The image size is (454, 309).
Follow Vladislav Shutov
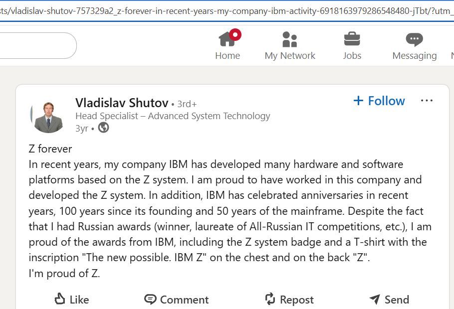click(379, 101)
